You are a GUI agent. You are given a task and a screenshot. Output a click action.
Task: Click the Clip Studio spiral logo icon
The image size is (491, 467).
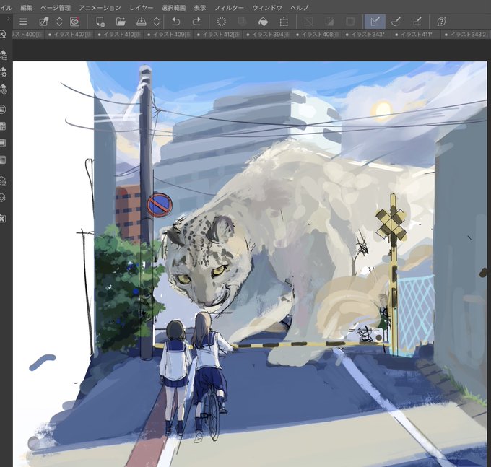tap(75, 22)
